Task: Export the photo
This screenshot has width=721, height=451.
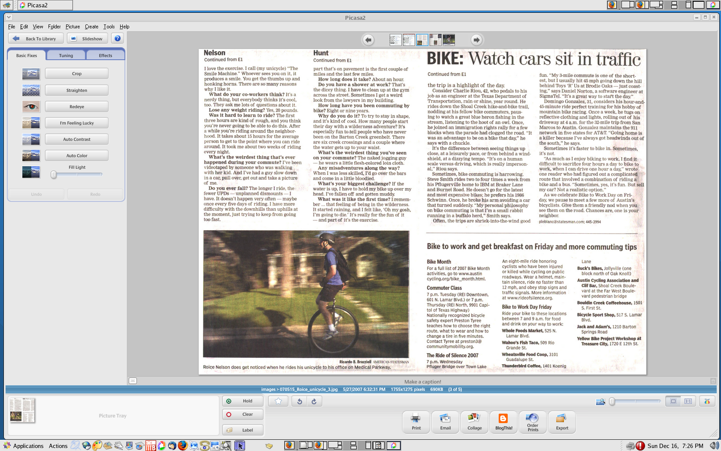Action: (562, 422)
